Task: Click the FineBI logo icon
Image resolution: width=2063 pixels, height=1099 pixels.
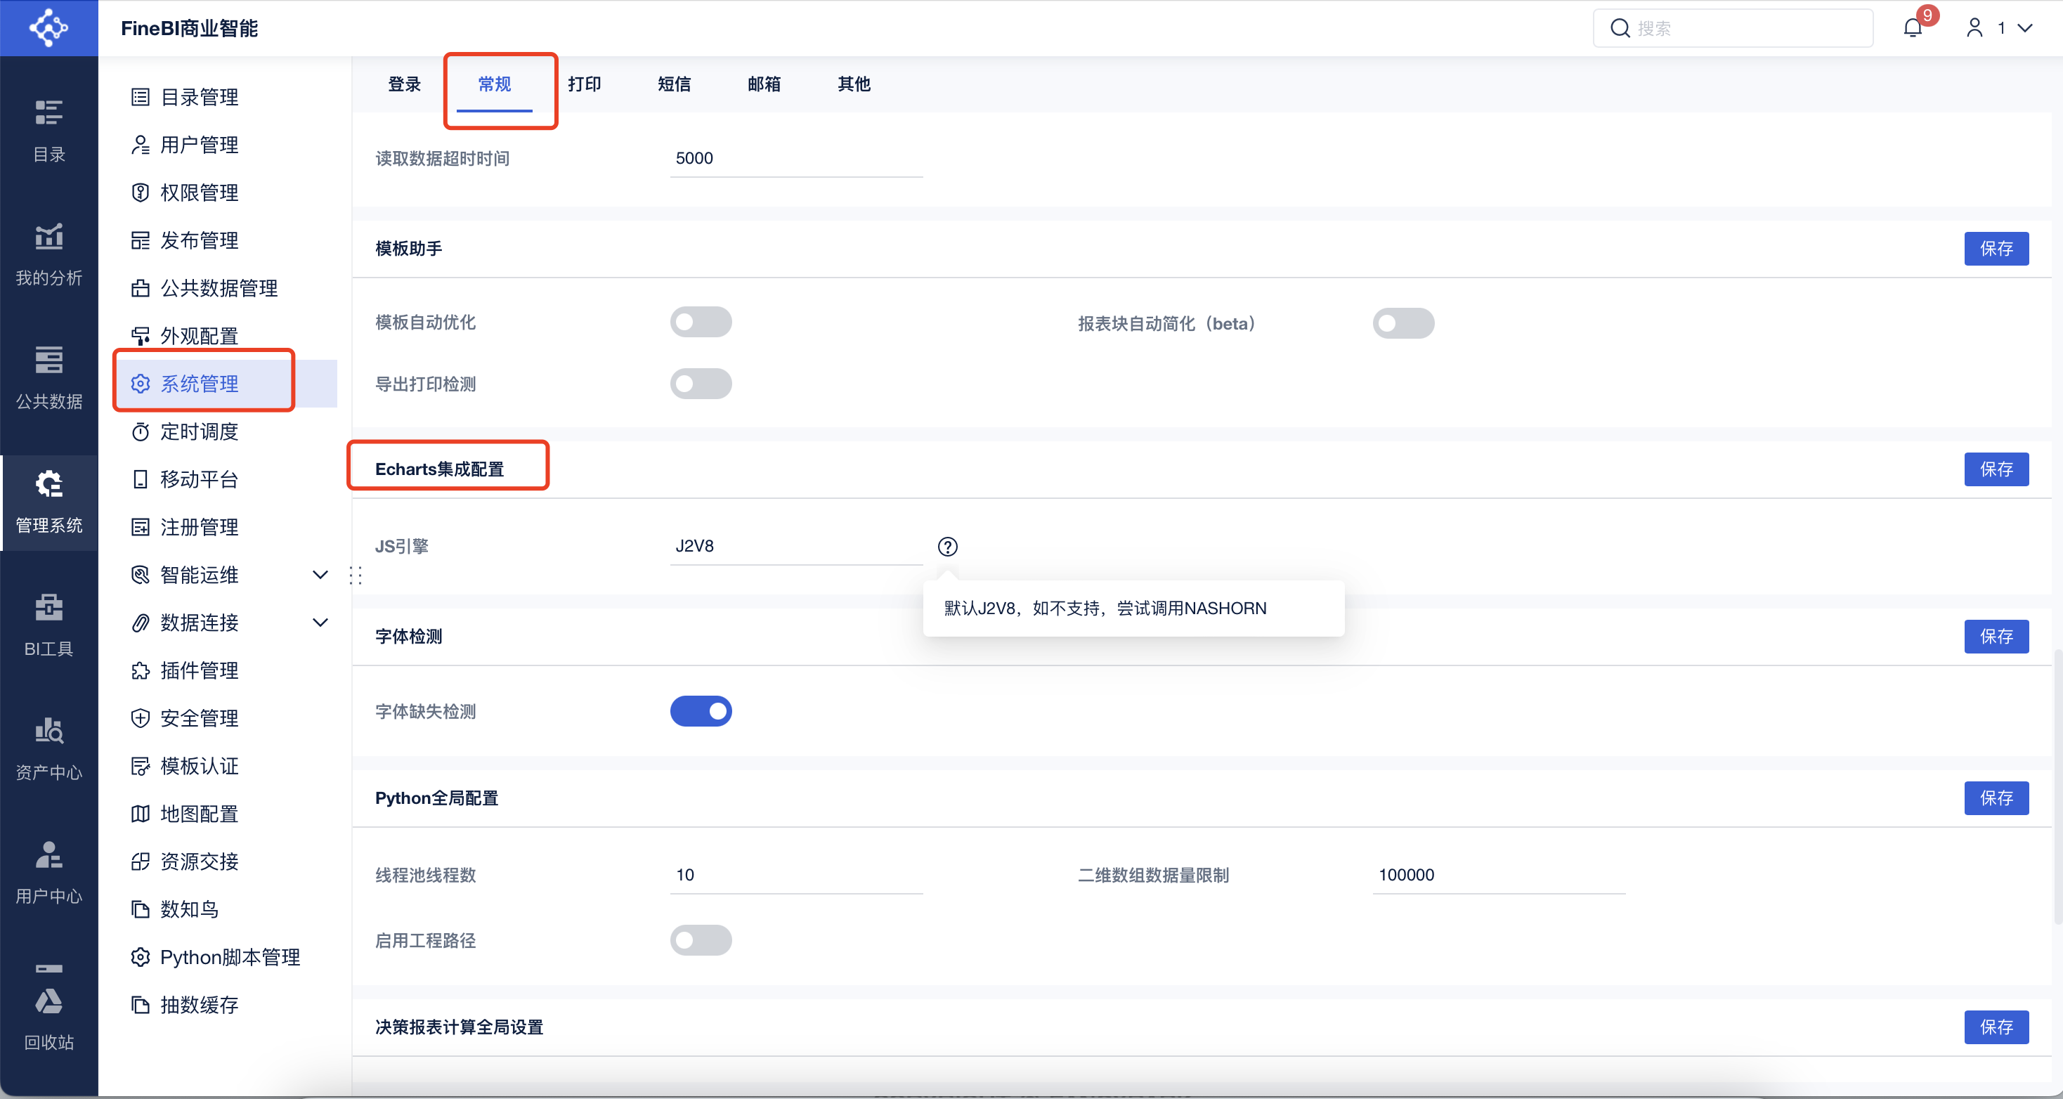Action: [49, 28]
